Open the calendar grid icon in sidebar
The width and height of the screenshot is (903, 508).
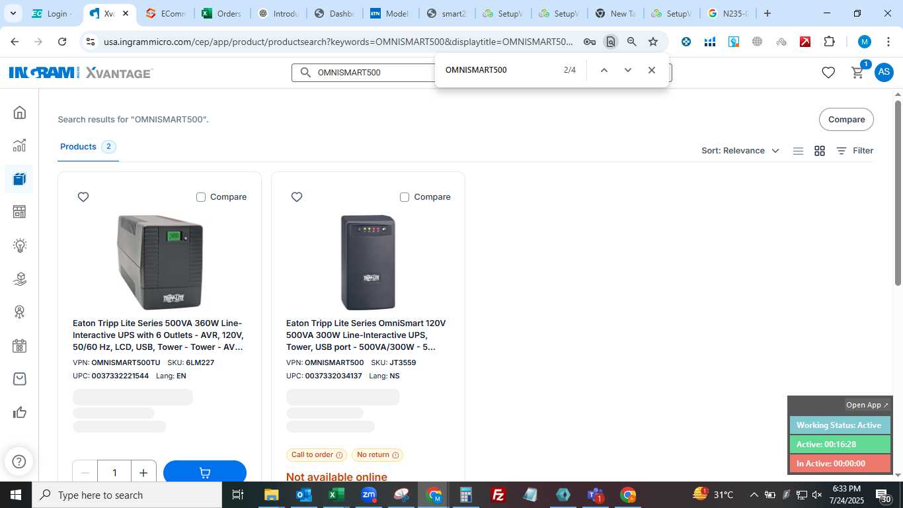(x=20, y=346)
